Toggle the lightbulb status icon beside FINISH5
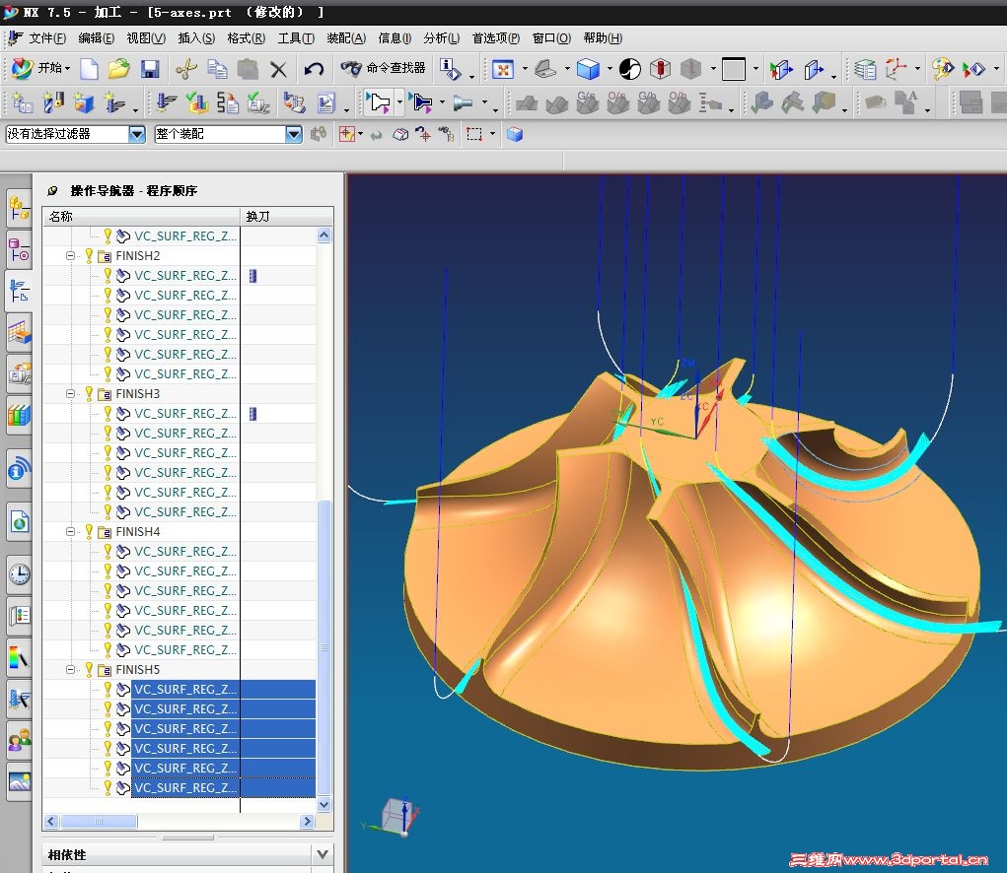The height and width of the screenshot is (873, 1007). click(89, 670)
